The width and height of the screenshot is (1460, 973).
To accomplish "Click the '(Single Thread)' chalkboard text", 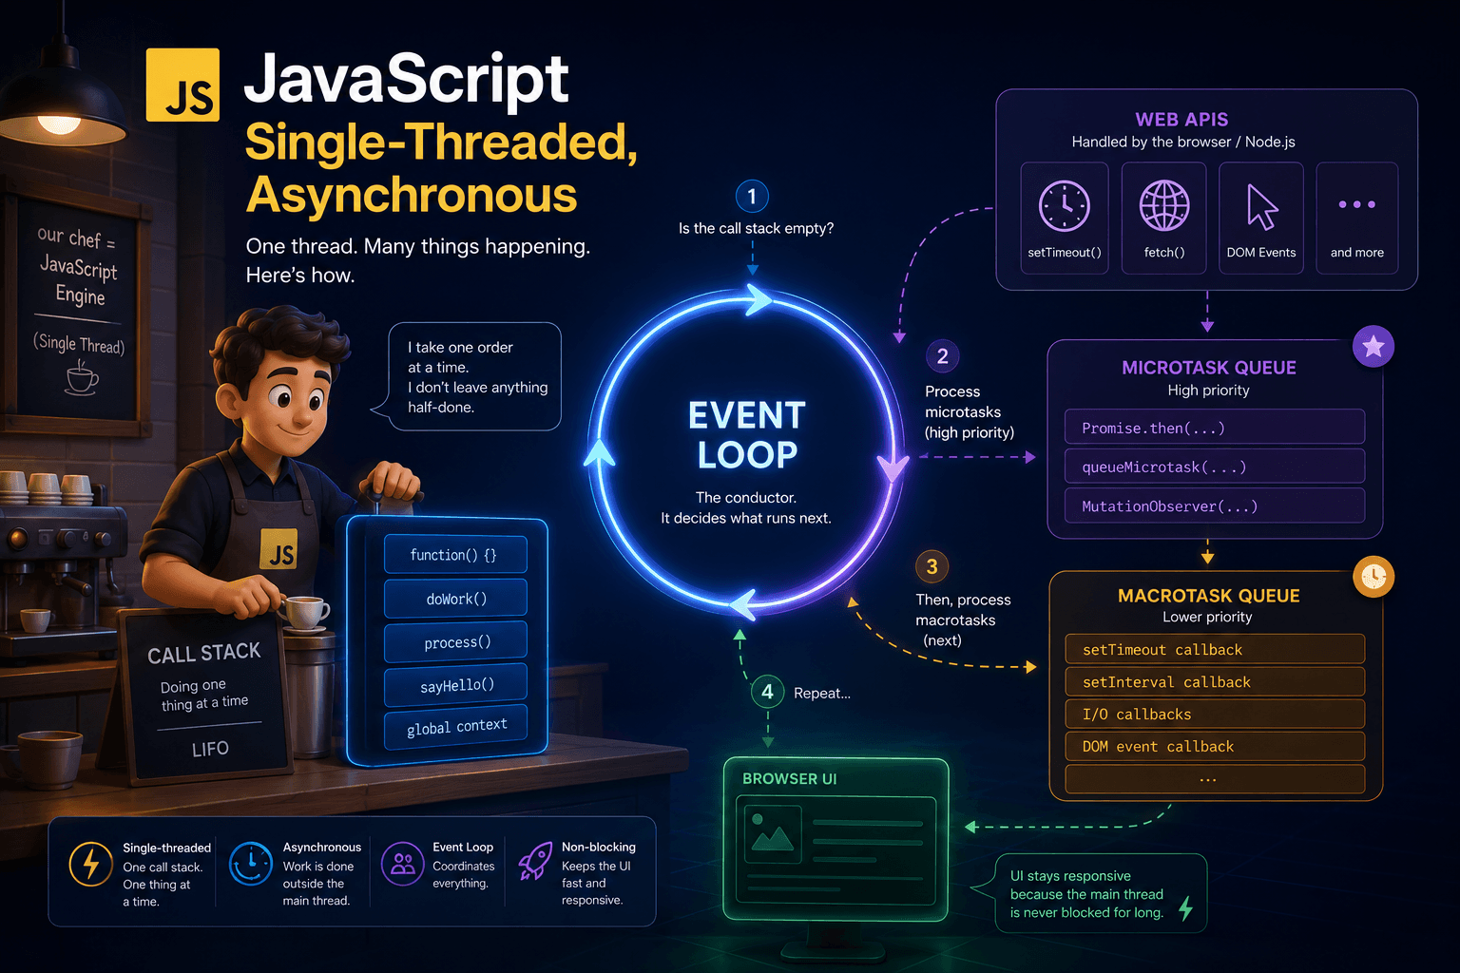I will click(80, 343).
